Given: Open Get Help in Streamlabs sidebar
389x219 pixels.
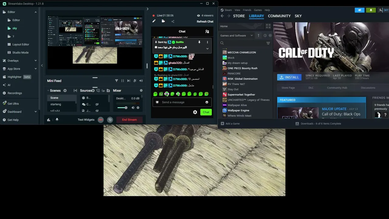Looking at the screenshot, I should click(13, 120).
